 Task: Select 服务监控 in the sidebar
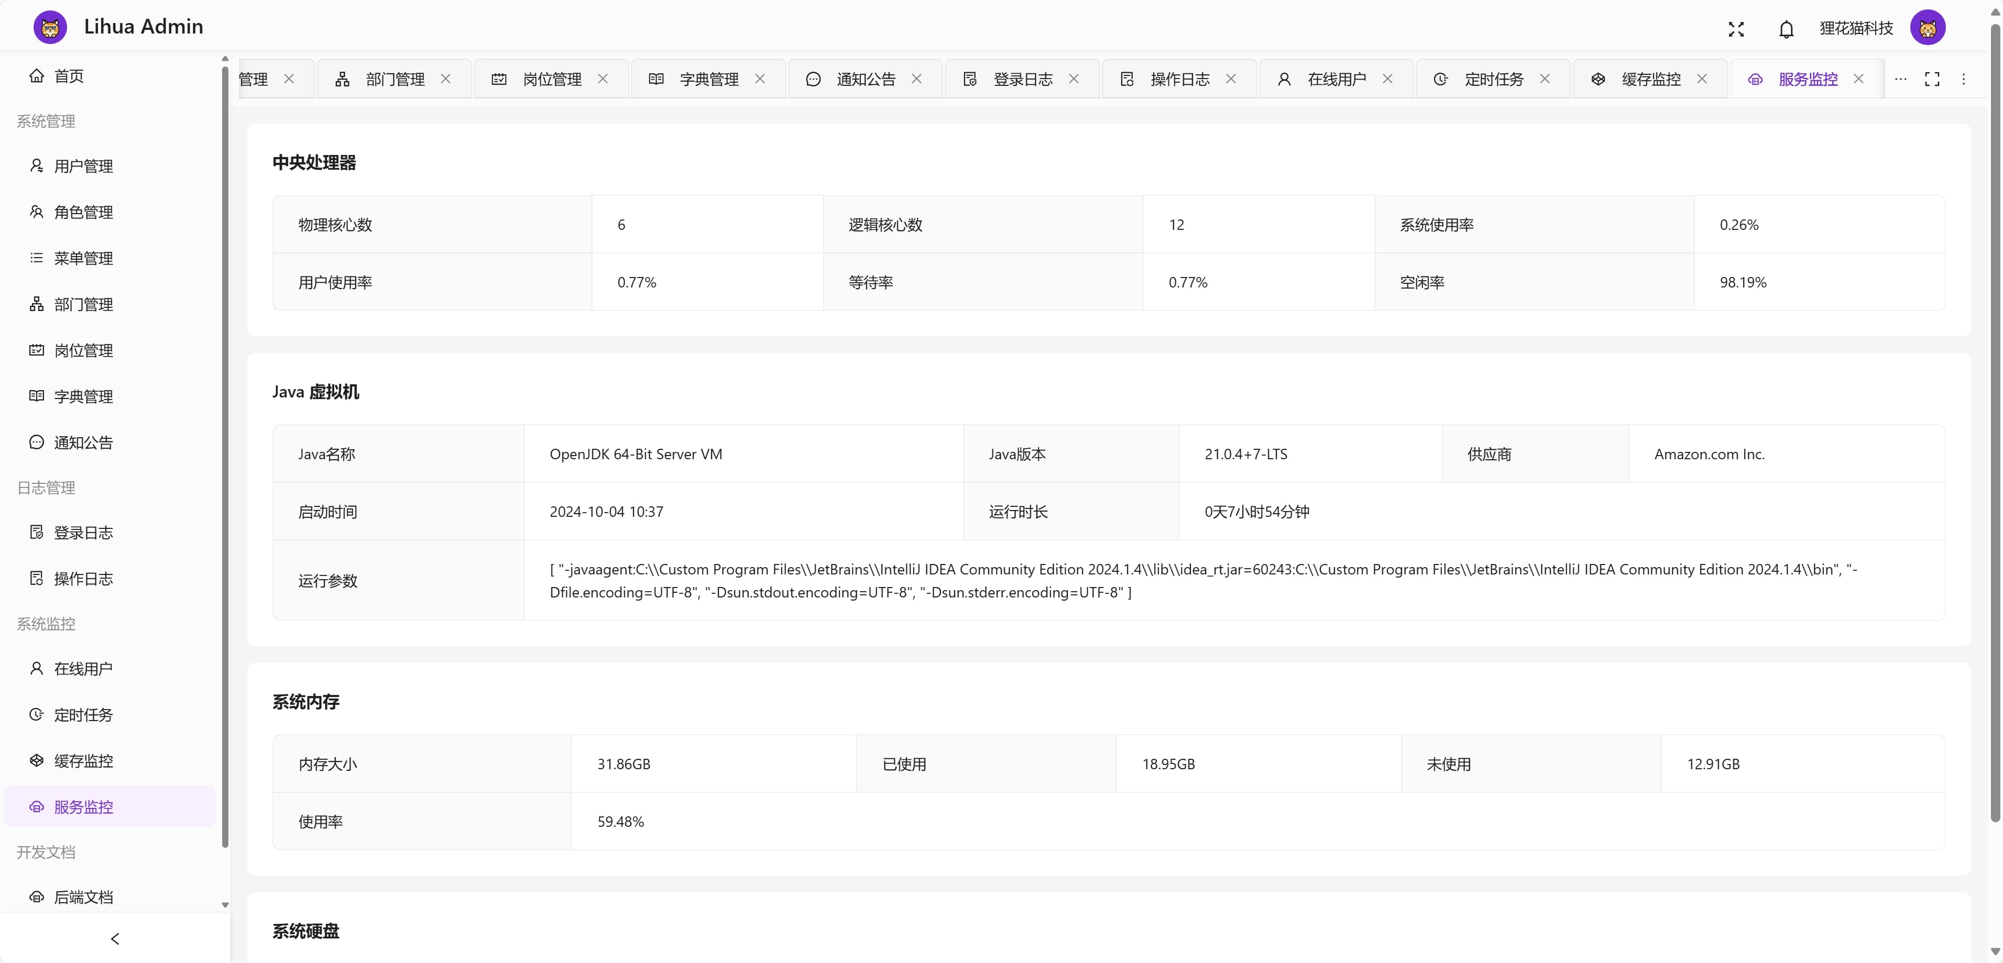(111, 807)
